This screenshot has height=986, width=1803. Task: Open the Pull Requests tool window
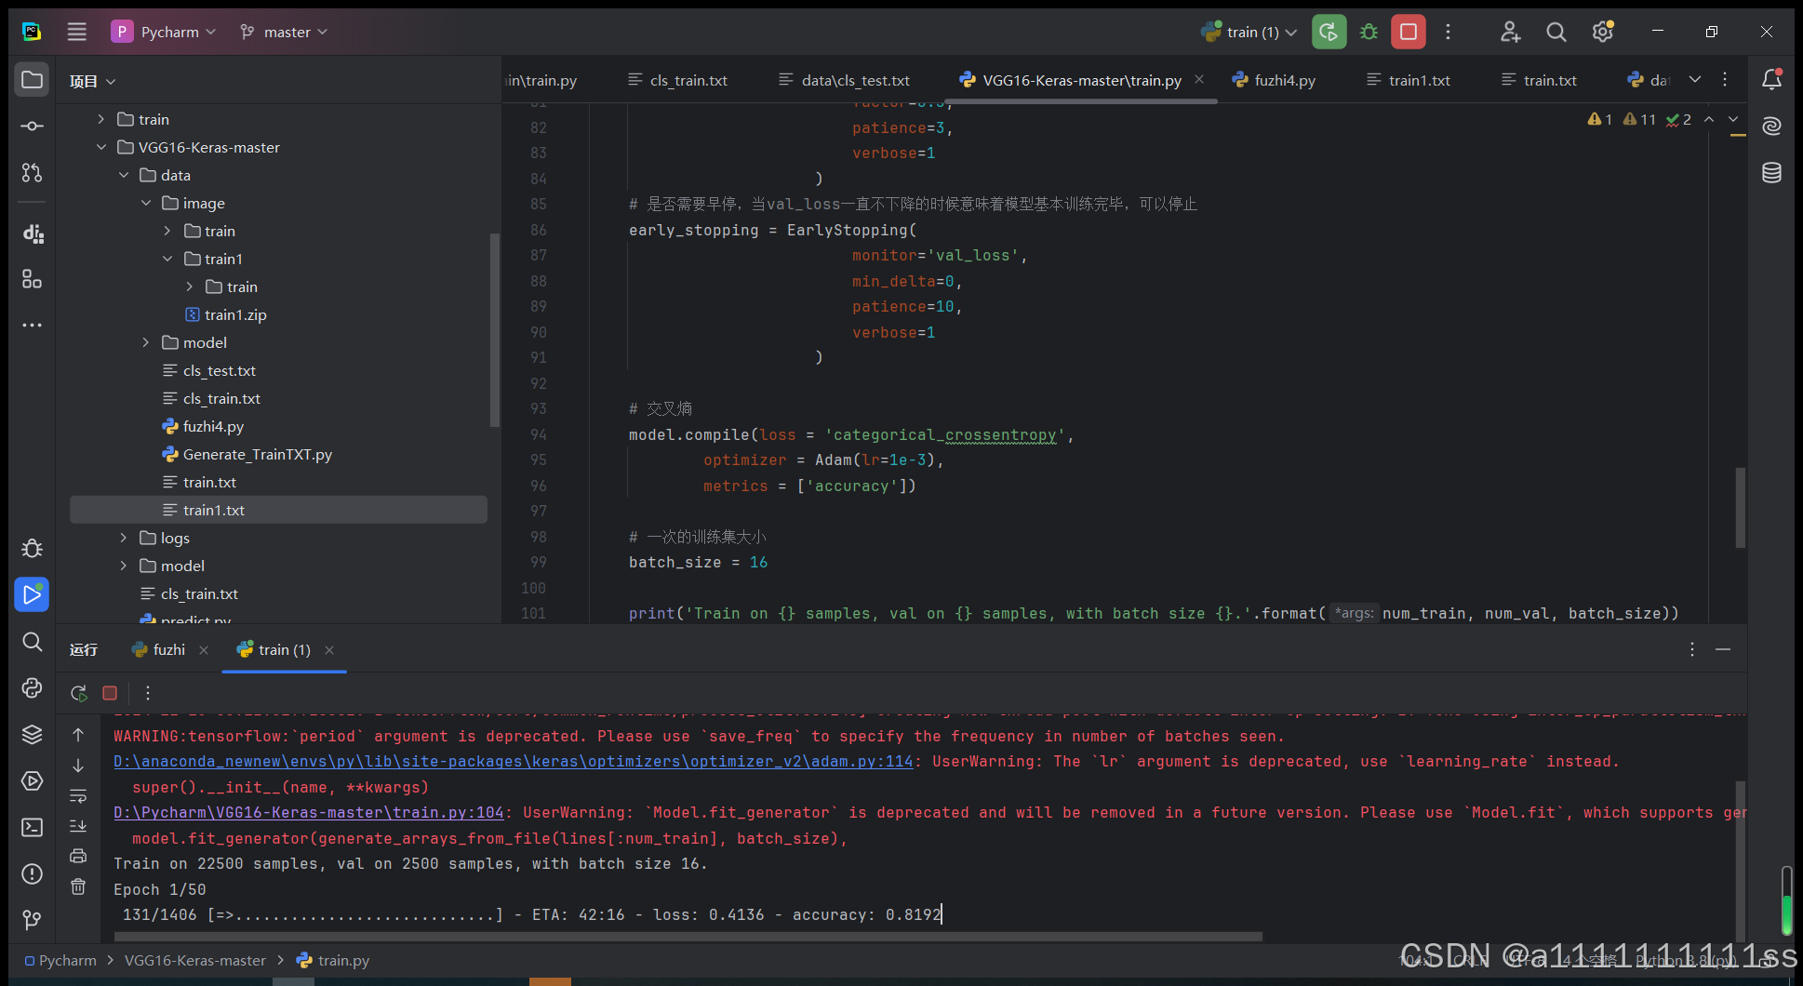coord(32,172)
